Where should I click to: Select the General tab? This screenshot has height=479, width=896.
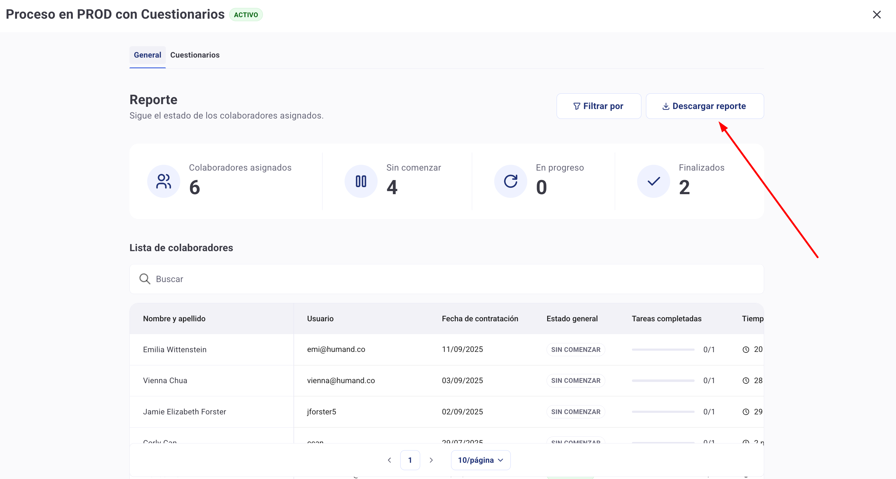tap(147, 55)
